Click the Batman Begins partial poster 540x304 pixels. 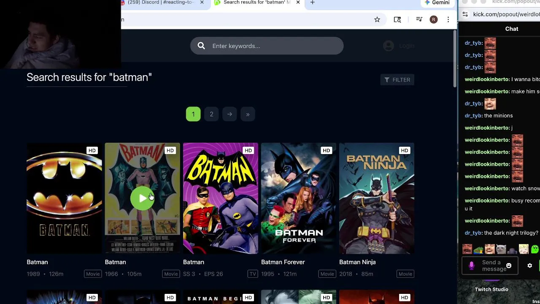[221, 297]
